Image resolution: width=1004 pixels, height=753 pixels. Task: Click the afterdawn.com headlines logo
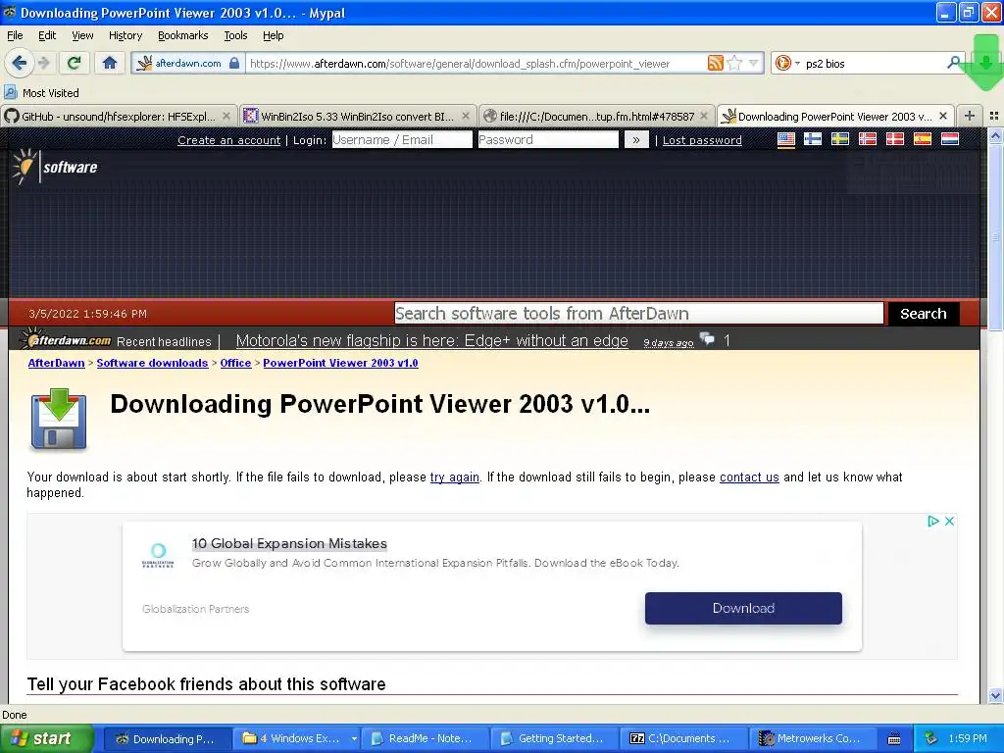coord(66,338)
